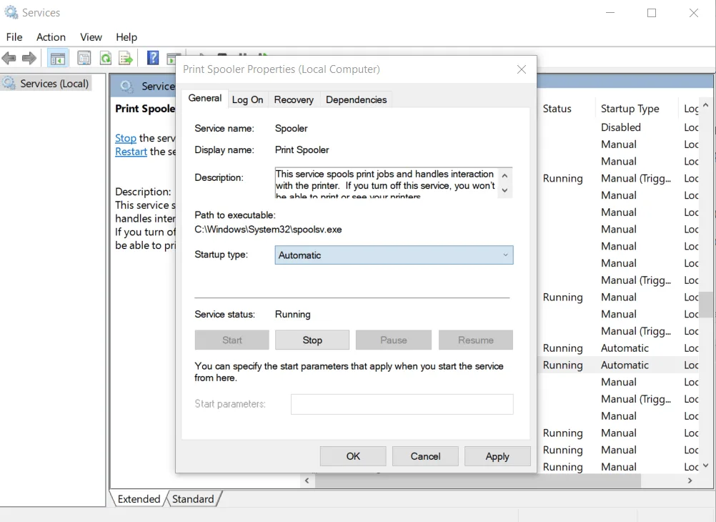Click the Refresh icon
Screen dimensions: 716x522
tap(106, 58)
